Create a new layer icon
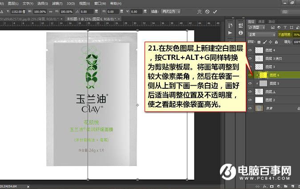The height and width of the screenshot is (189, 300). coord(292,186)
